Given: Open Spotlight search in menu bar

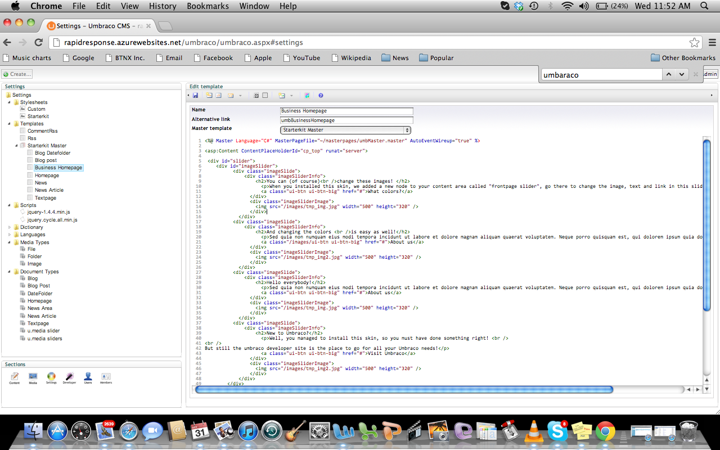Looking at the screenshot, I should tap(704, 6).
